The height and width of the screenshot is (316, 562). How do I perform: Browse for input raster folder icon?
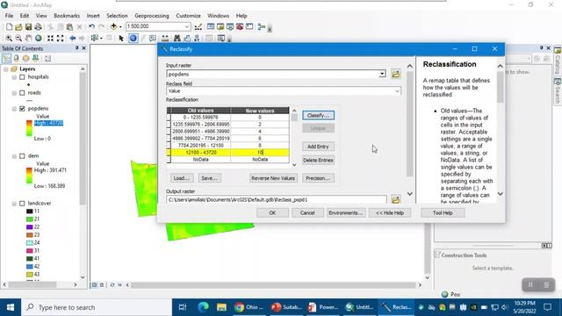[396, 74]
